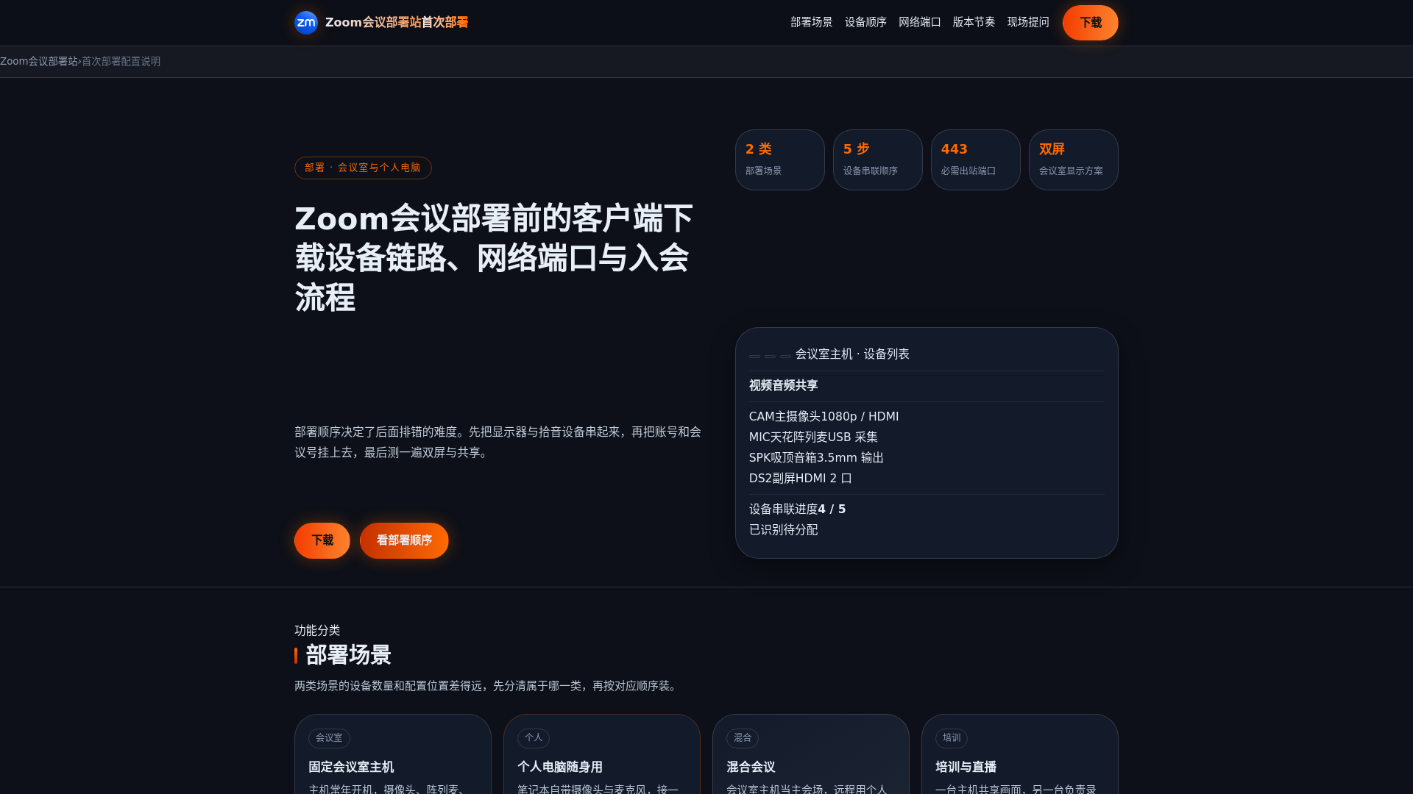
Task: Click the blue zm logo icon
Action: point(306,23)
